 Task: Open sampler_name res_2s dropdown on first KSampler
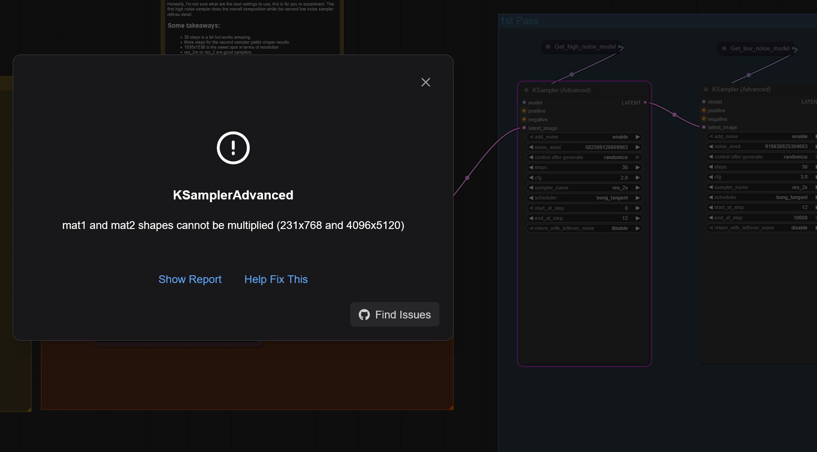(x=584, y=188)
